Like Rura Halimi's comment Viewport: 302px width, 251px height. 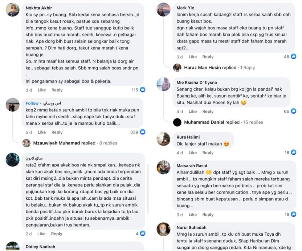pos(192,153)
